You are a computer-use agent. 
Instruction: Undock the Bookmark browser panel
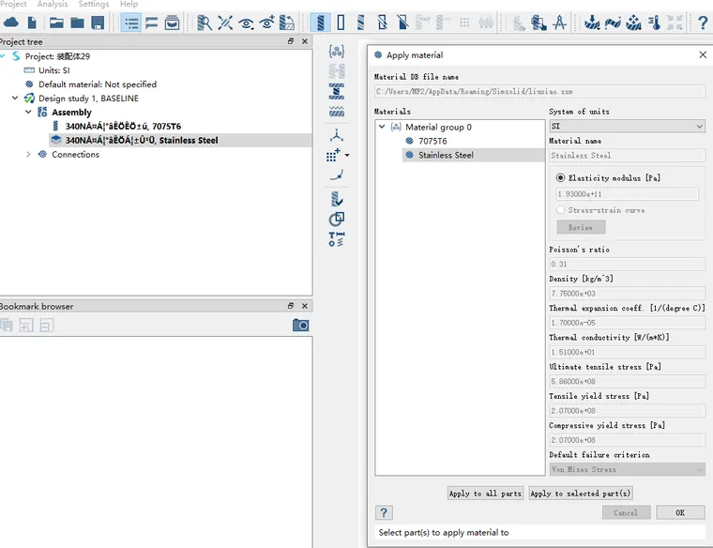click(x=291, y=306)
